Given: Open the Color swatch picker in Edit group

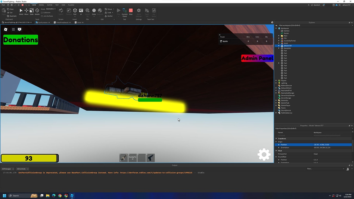Looking at the screenshot, I should [94, 11].
